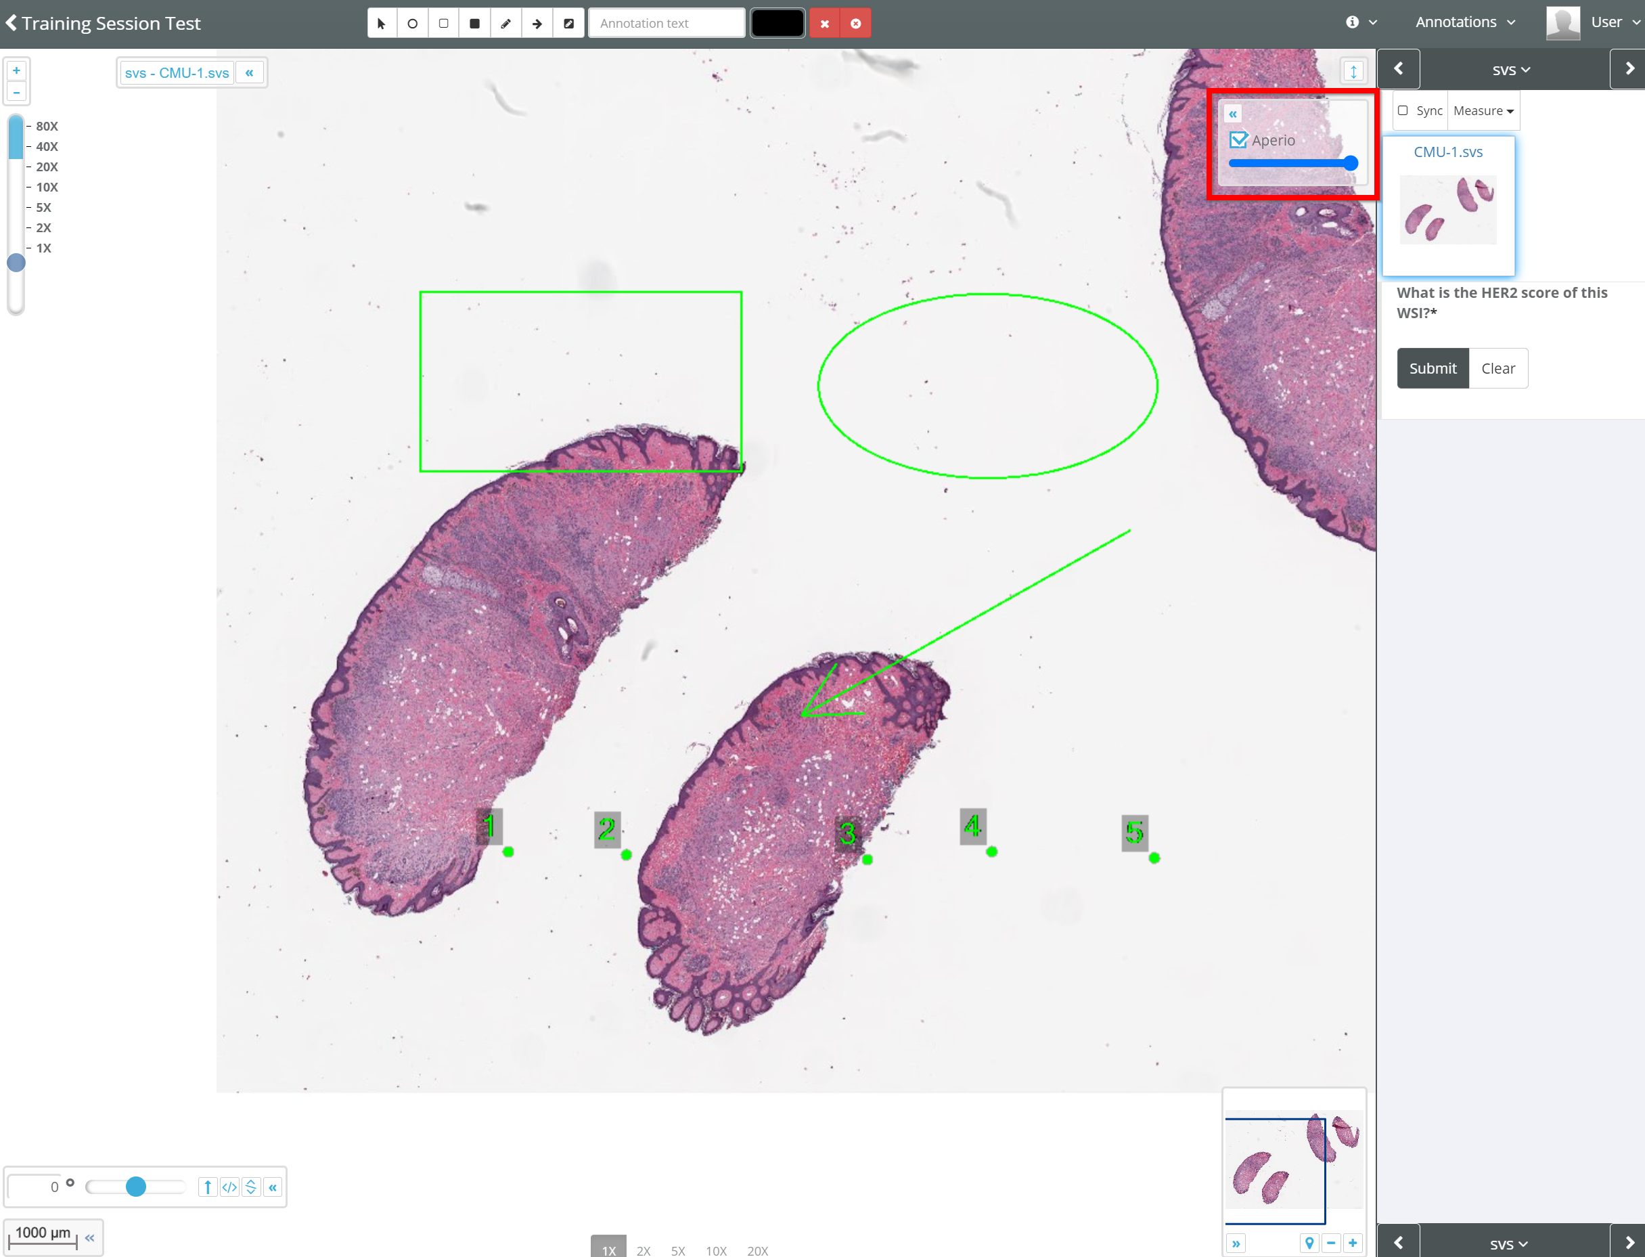
Task: Select the pointer cursor tool
Action: point(382,23)
